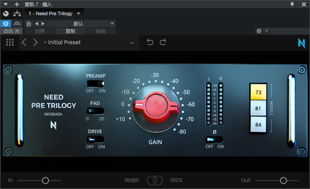310x189 pixels.
Task: Go to previous plugin preset arrow
Action: pos(24,42)
